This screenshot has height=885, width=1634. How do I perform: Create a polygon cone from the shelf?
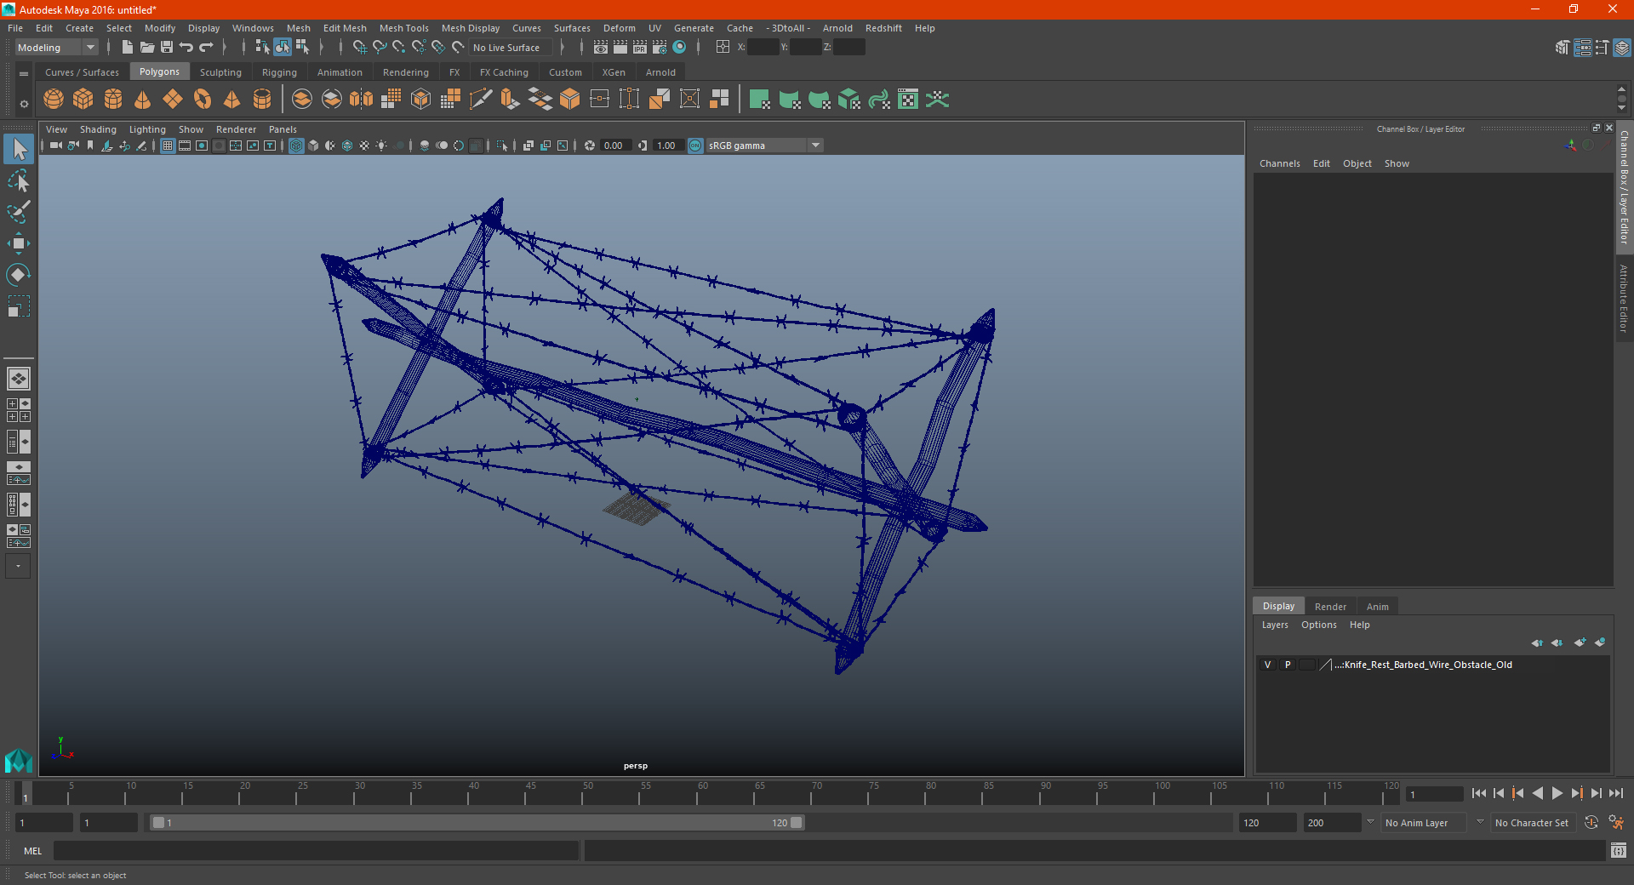(143, 100)
